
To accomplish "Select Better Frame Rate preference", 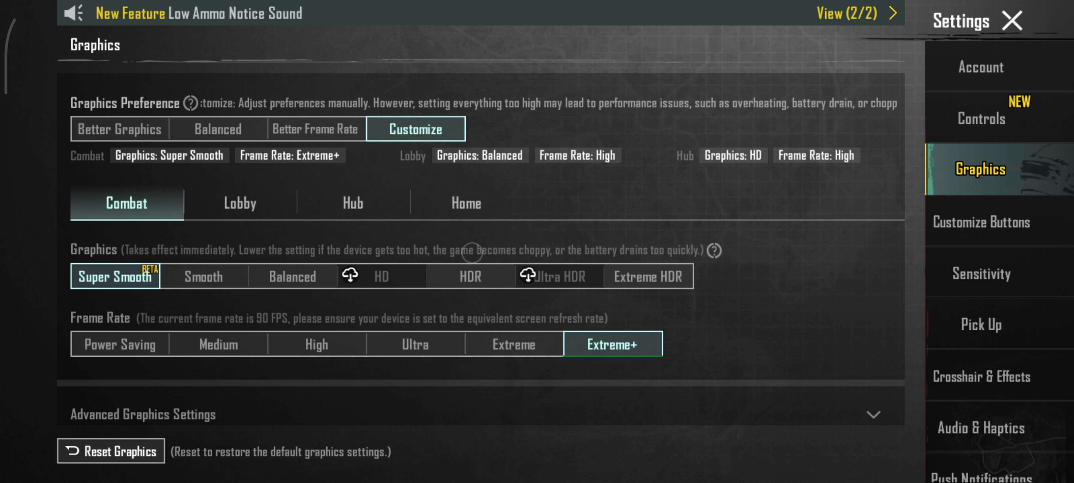I will tap(315, 129).
